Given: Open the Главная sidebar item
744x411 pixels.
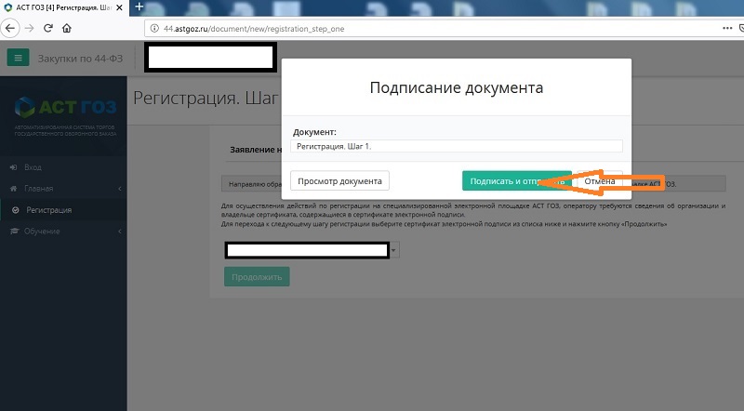Looking at the screenshot, I should (38, 189).
